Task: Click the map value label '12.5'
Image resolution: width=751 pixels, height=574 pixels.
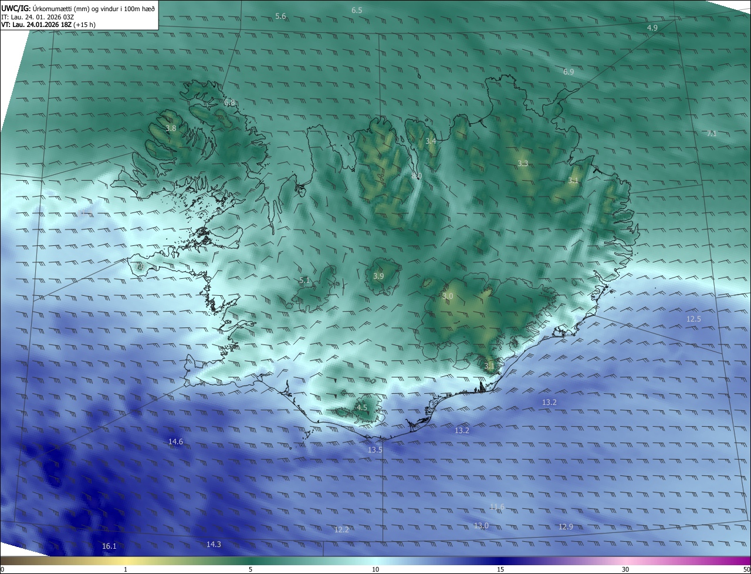Action: (x=694, y=319)
